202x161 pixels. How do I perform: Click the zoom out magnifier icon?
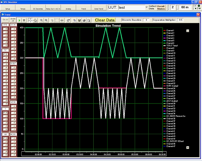click(41, 20)
